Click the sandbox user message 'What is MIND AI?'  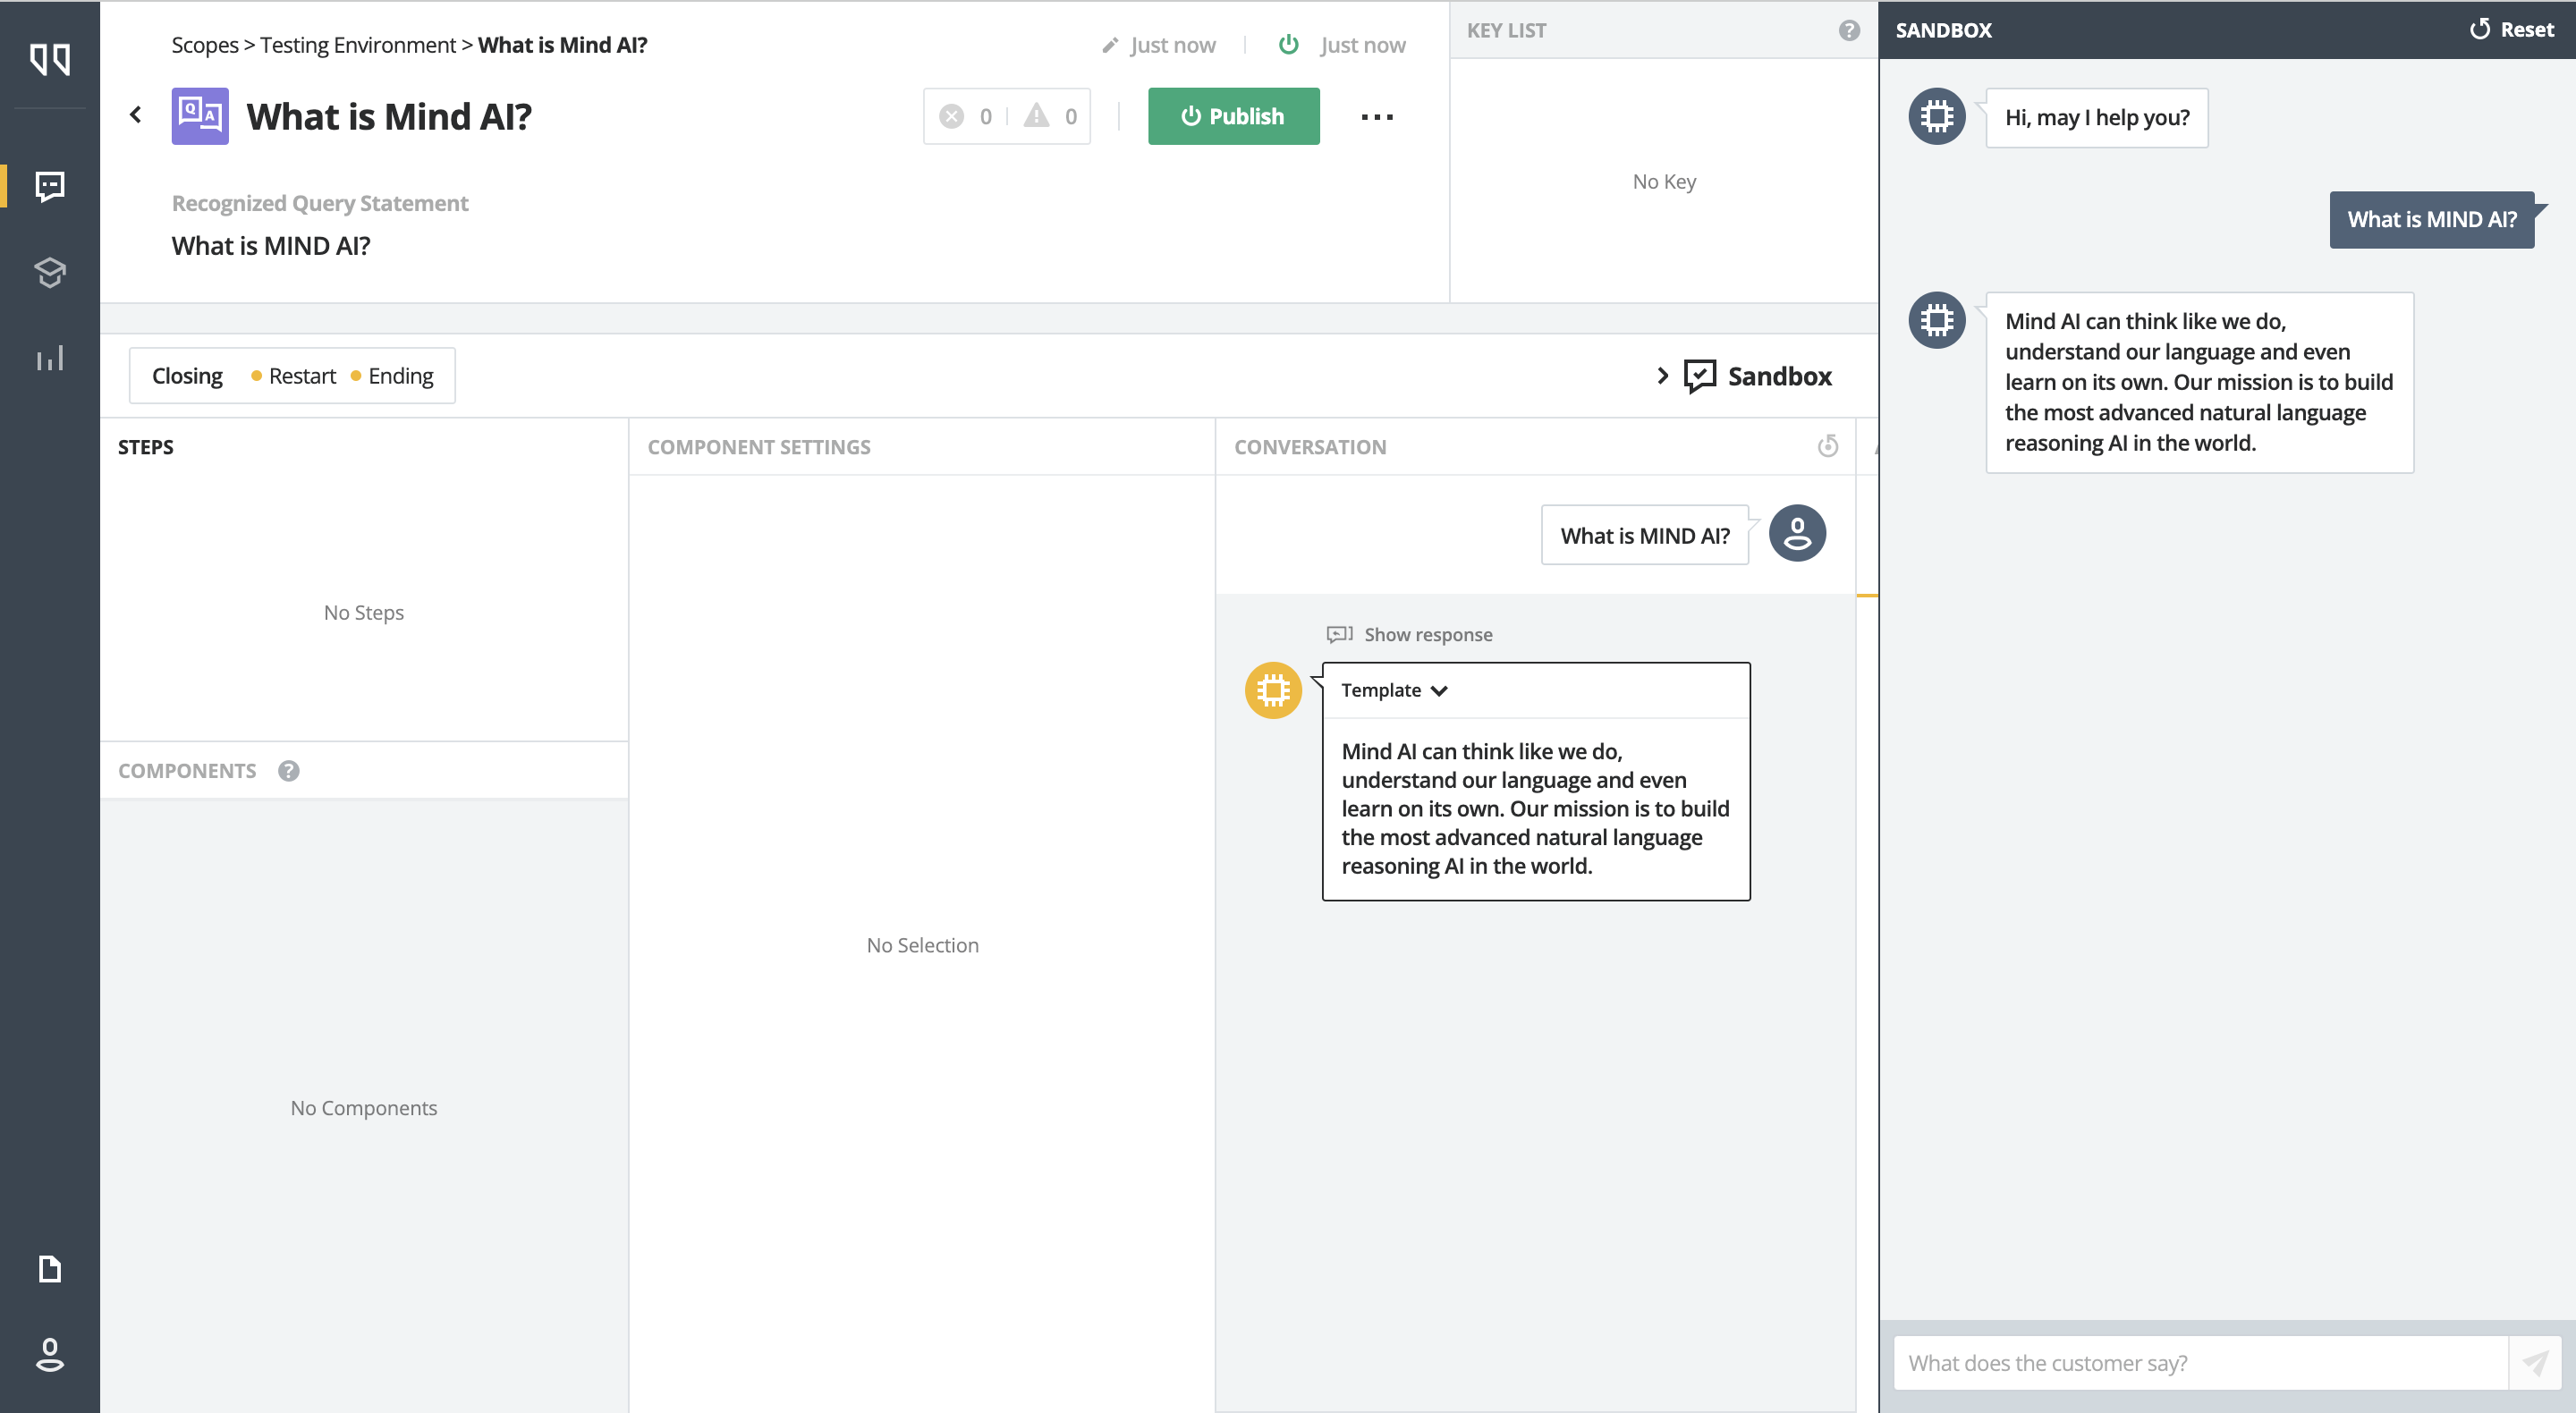[2432, 220]
